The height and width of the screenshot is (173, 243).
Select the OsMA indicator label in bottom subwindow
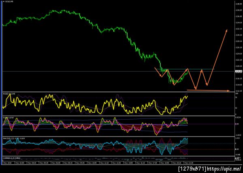tap(12, 158)
